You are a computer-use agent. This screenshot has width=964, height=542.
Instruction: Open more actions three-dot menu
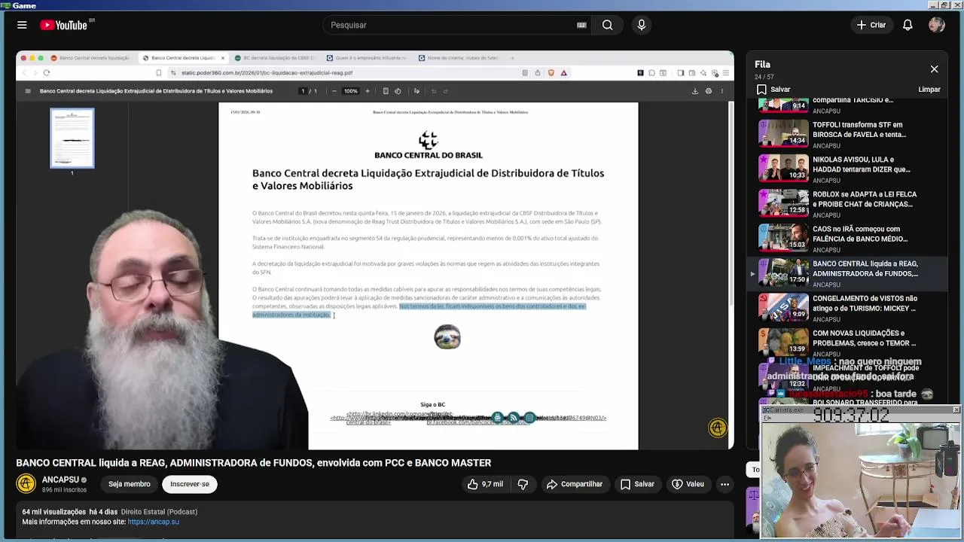pyautogui.click(x=725, y=484)
